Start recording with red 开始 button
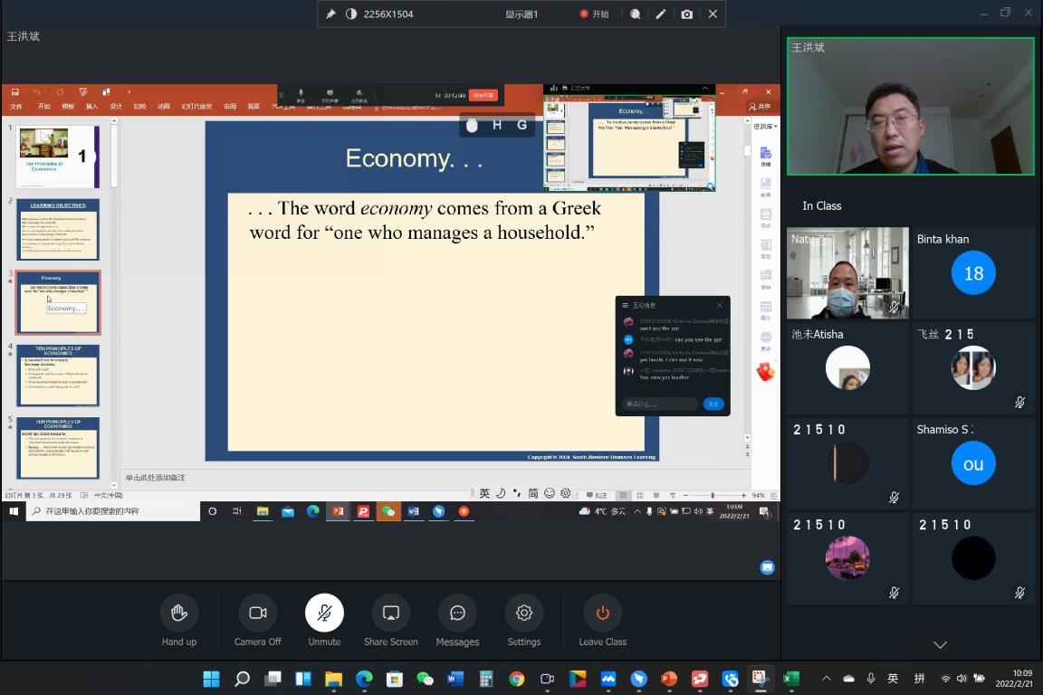The image size is (1043, 695). (x=595, y=14)
